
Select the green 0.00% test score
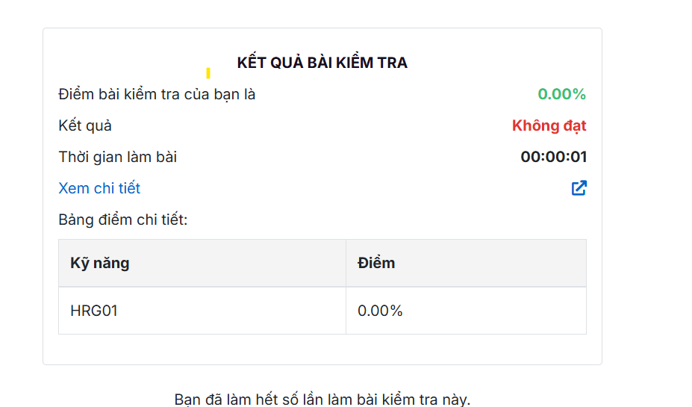[x=561, y=94]
